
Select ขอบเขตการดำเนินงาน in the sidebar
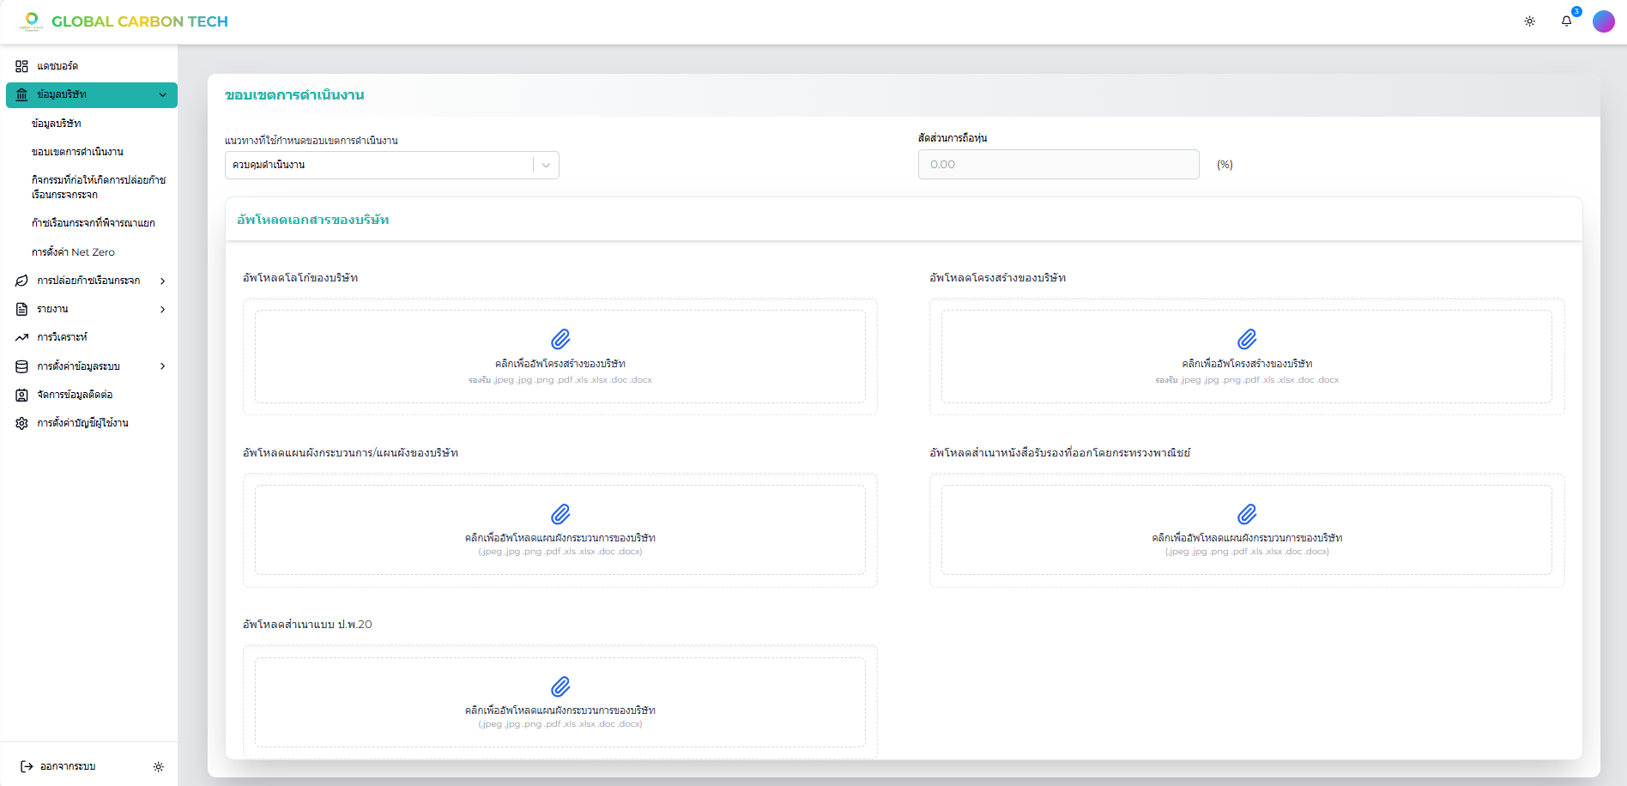pyautogui.click(x=77, y=152)
